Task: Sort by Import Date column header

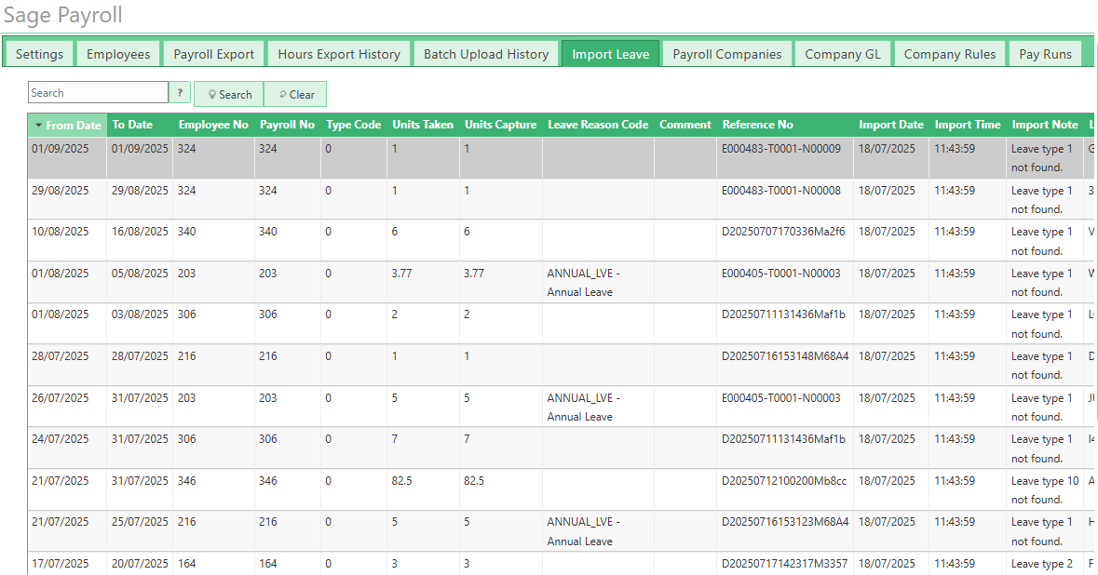Action: 890,125
